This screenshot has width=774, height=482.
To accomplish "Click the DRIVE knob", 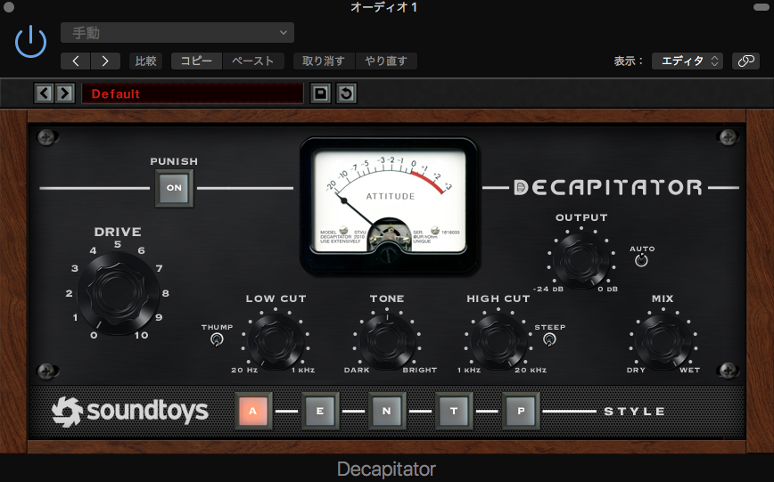I will 118,293.
